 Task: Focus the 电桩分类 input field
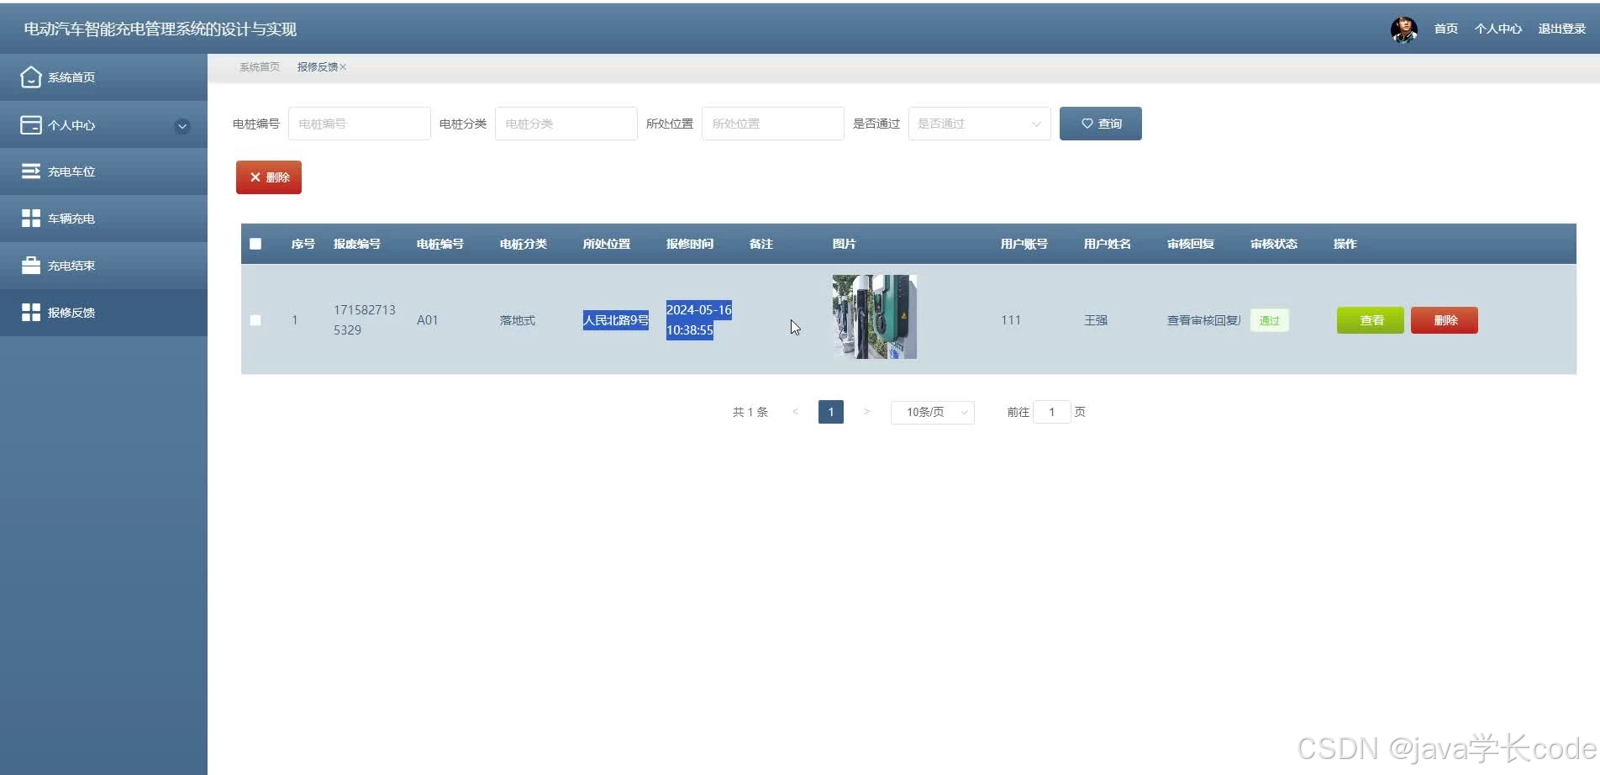(566, 124)
